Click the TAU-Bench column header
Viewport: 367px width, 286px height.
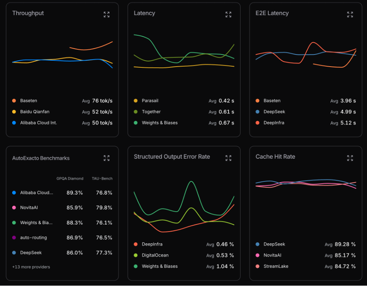pyautogui.click(x=102, y=178)
